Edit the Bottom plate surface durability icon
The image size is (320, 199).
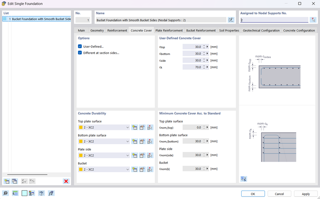click(x=142, y=141)
